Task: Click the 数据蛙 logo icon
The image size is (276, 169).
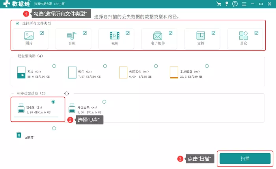Action: coord(7,4)
